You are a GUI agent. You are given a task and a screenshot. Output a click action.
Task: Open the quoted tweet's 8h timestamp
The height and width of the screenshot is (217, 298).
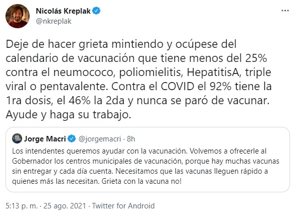click(x=131, y=139)
